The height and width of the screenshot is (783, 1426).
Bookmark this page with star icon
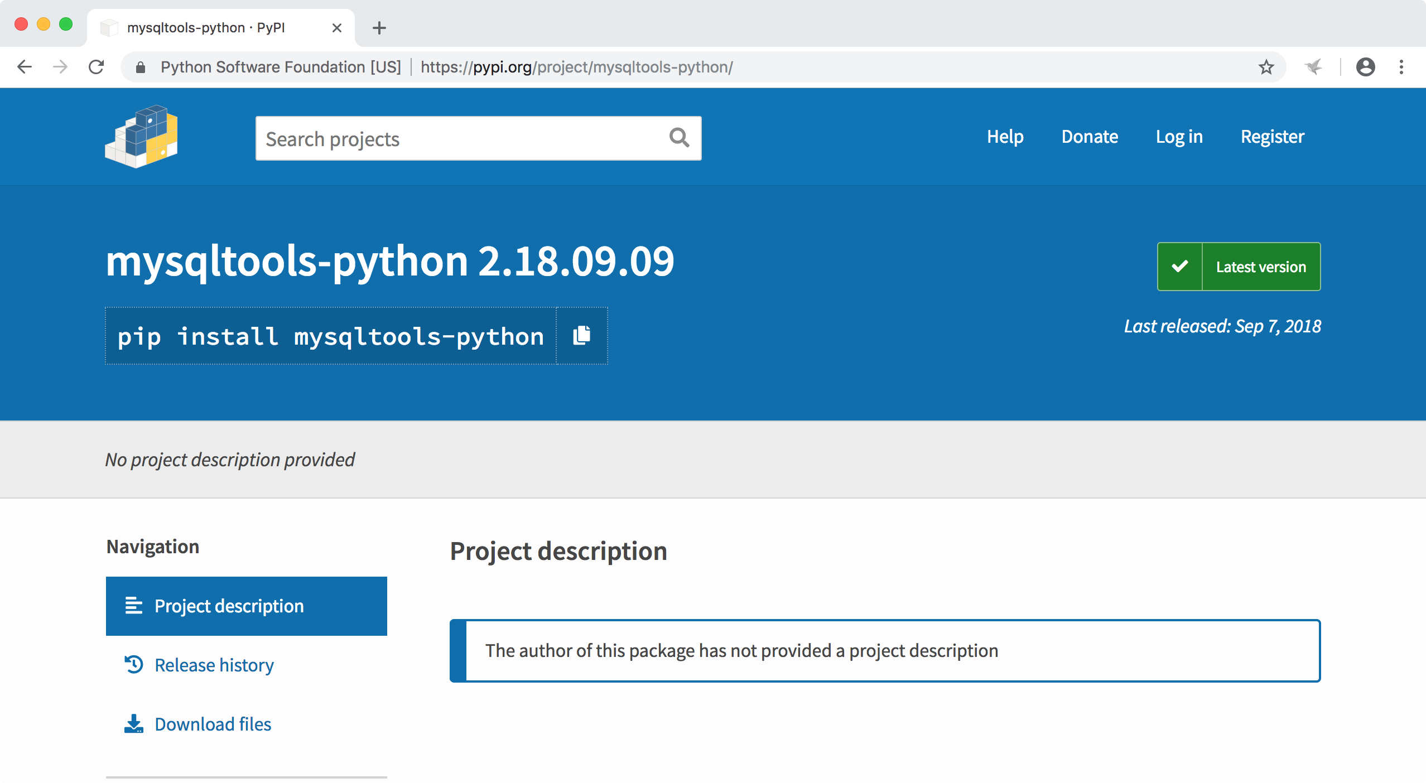[1266, 67]
